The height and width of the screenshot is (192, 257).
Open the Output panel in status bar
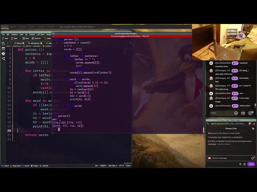[5, 166]
